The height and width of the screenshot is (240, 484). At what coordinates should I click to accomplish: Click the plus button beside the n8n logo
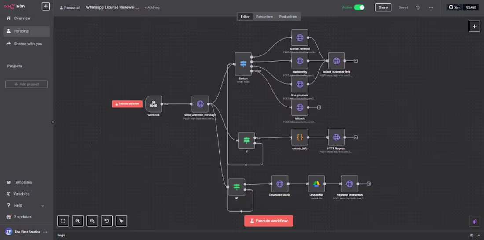(x=46, y=6)
